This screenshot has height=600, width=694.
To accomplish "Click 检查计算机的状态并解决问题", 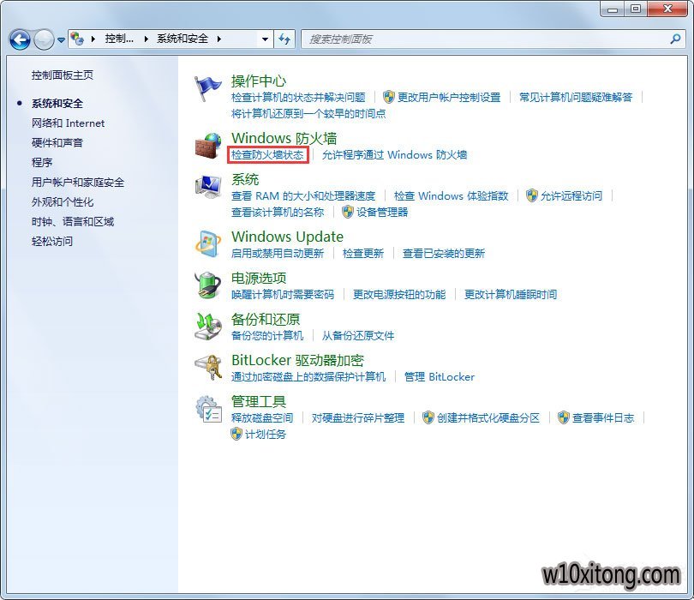I will 298,97.
